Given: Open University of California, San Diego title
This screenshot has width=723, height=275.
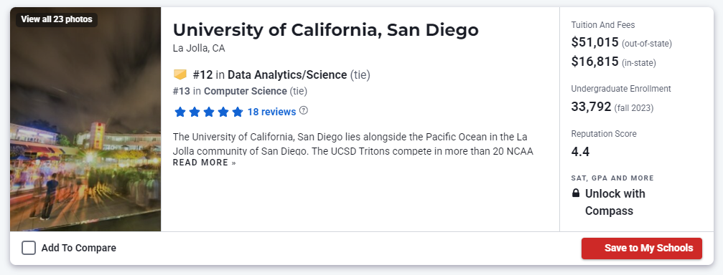Looking at the screenshot, I should (325, 30).
